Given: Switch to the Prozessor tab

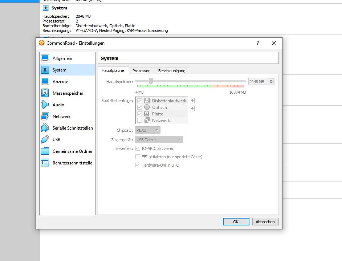Looking at the screenshot, I should coord(141,71).
